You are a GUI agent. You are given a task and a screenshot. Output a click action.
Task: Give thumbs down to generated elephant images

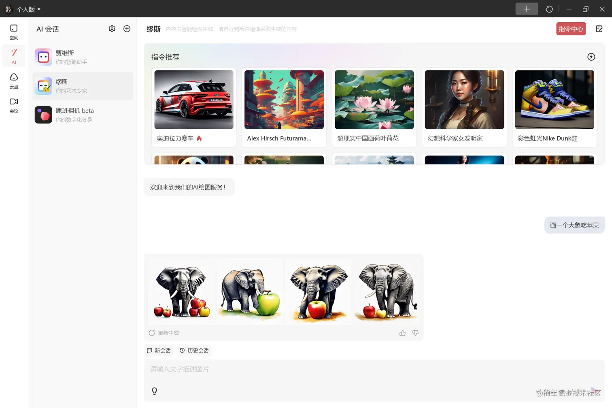click(415, 333)
